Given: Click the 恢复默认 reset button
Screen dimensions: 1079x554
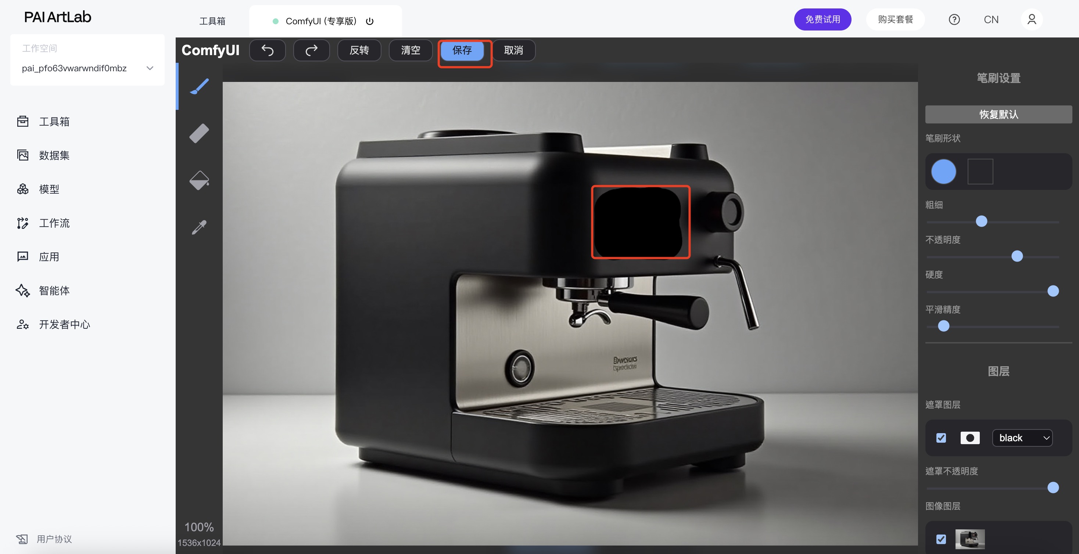Looking at the screenshot, I should (998, 114).
